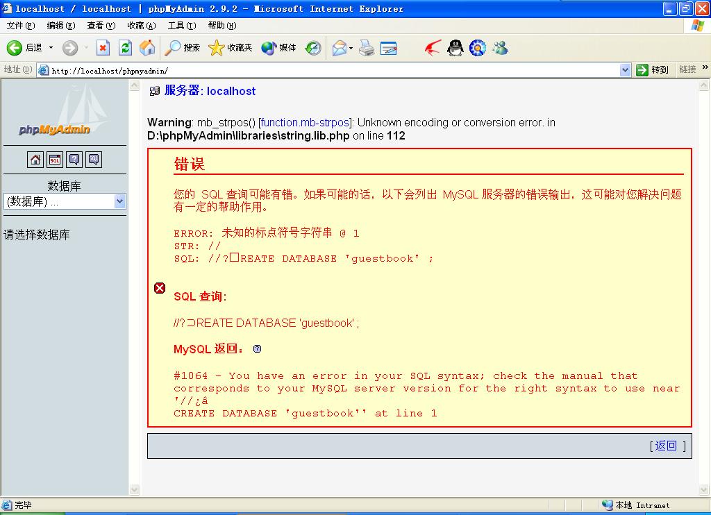Open the Back history dropdown arrow
711x515 pixels.
51,48
